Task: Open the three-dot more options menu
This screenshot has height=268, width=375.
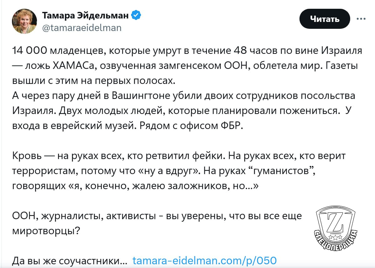Action: click(x=361, y=19)
